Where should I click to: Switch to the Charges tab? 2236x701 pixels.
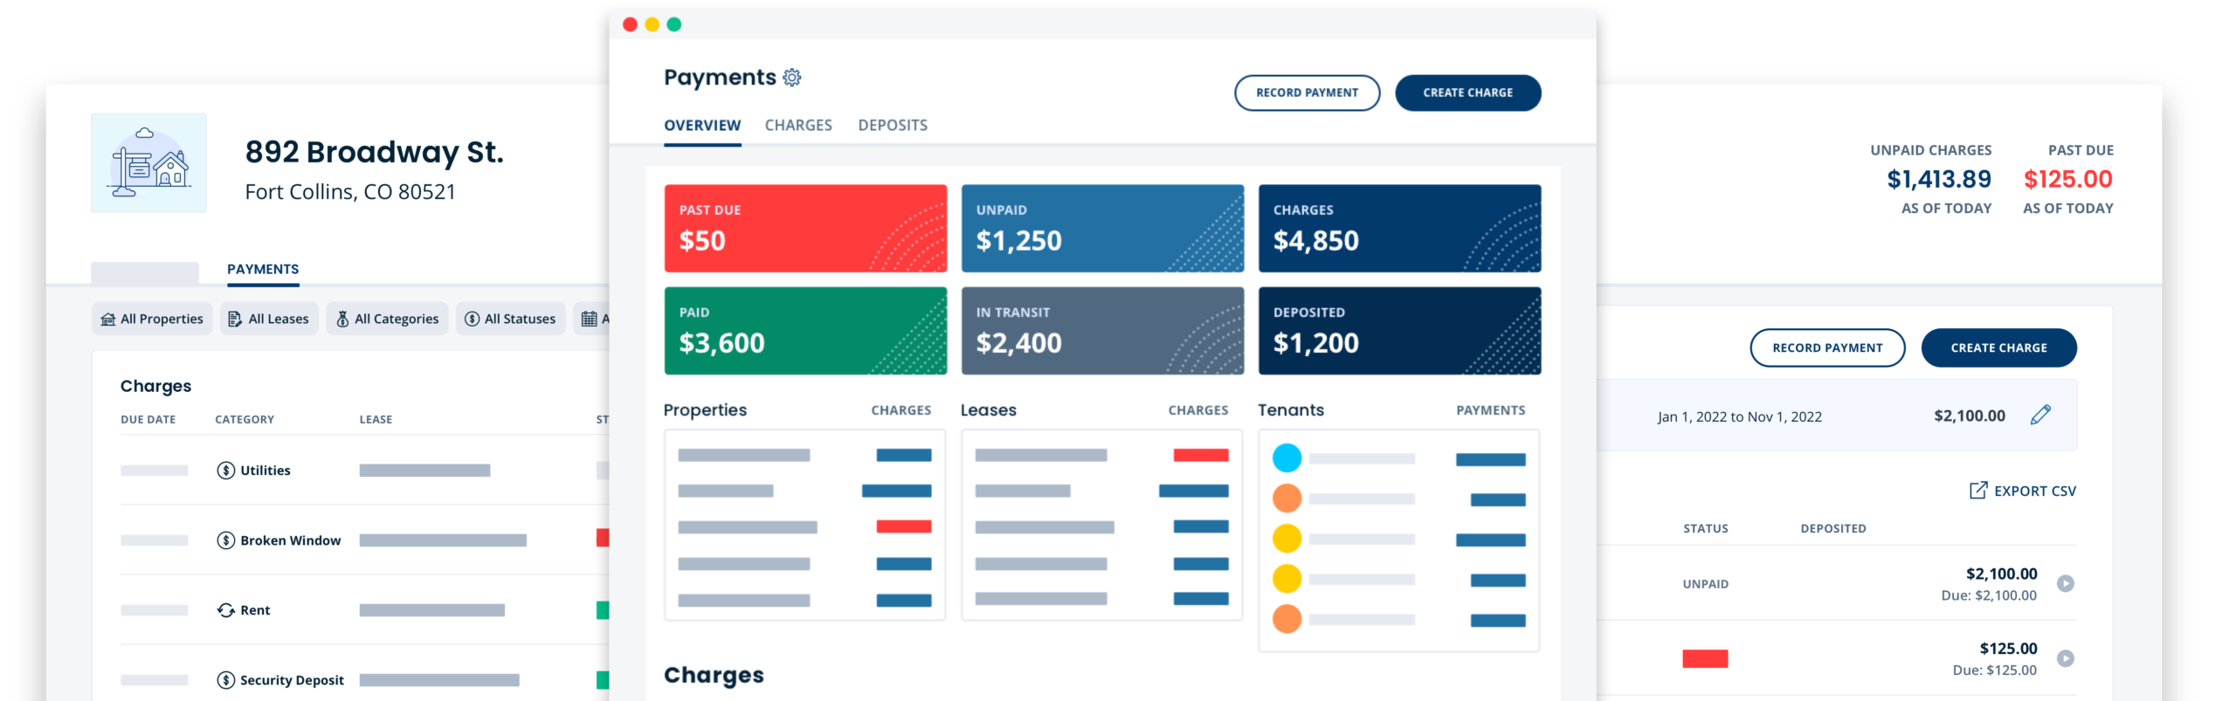798,126
